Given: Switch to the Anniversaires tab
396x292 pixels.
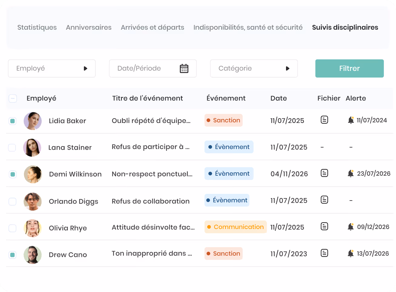Looking at the screenshot, I should [x=89, y=28].
